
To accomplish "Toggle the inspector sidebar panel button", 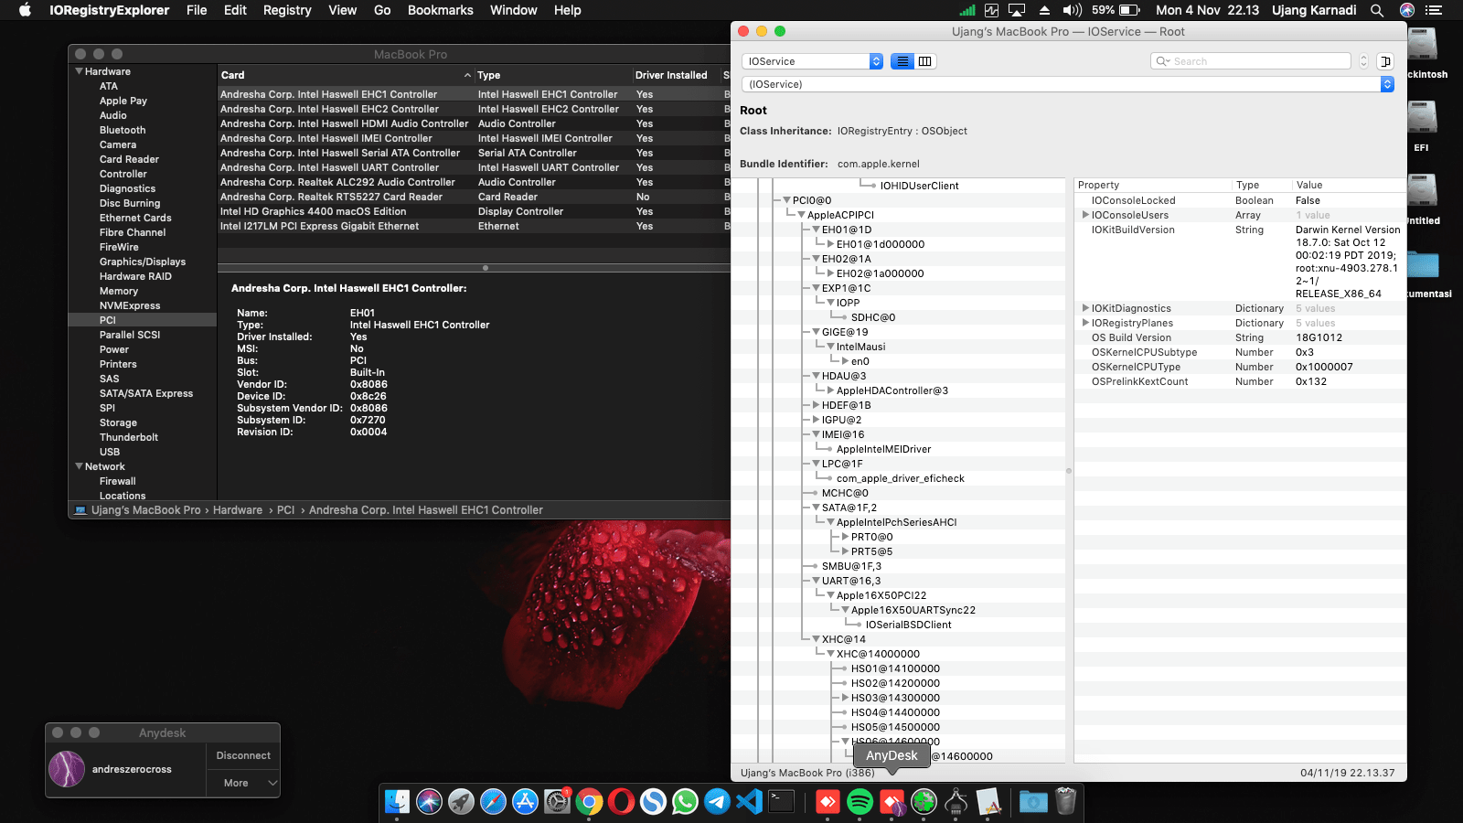I will click(x=1385, y=61).
